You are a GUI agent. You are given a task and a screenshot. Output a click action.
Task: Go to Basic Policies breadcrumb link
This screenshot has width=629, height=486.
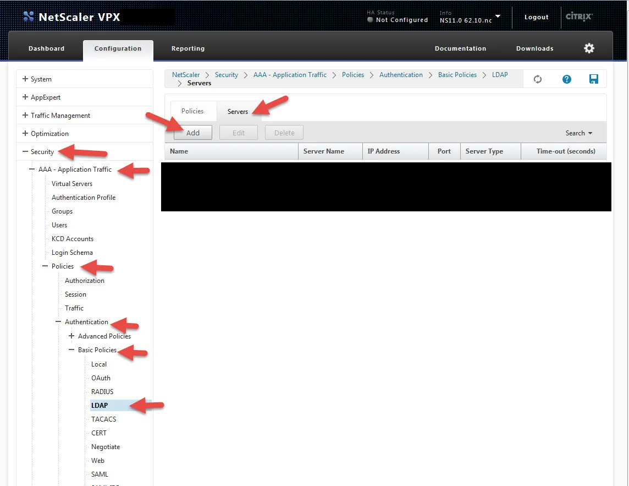click(x=457, y=75)
